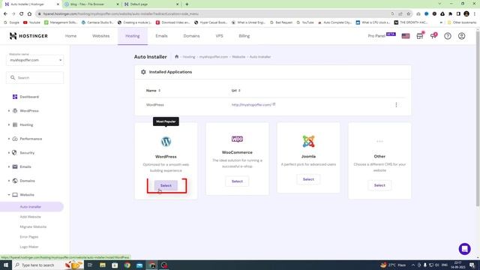Open the live chat bubble
The width and height of the screenshot is (480, 270).
464,249
